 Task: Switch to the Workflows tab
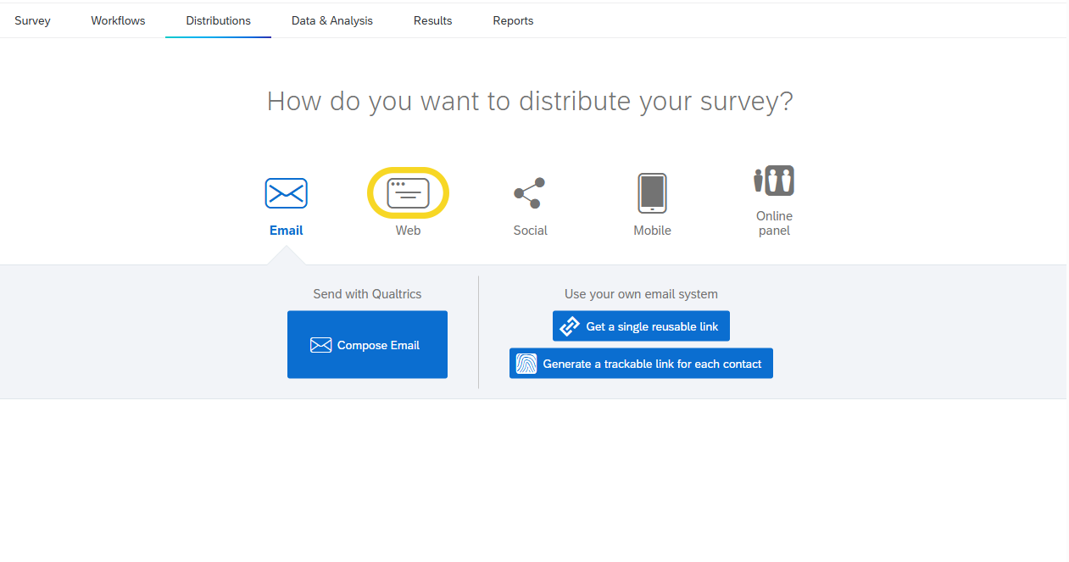point(118,20)
